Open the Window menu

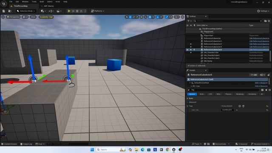25,2
